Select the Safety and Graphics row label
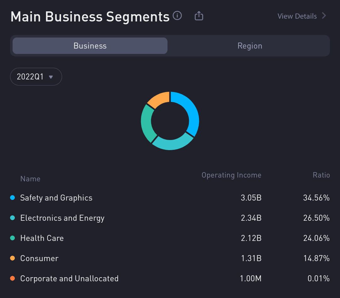This screenshot has width=340, height=298. click(x=56, y=198)
